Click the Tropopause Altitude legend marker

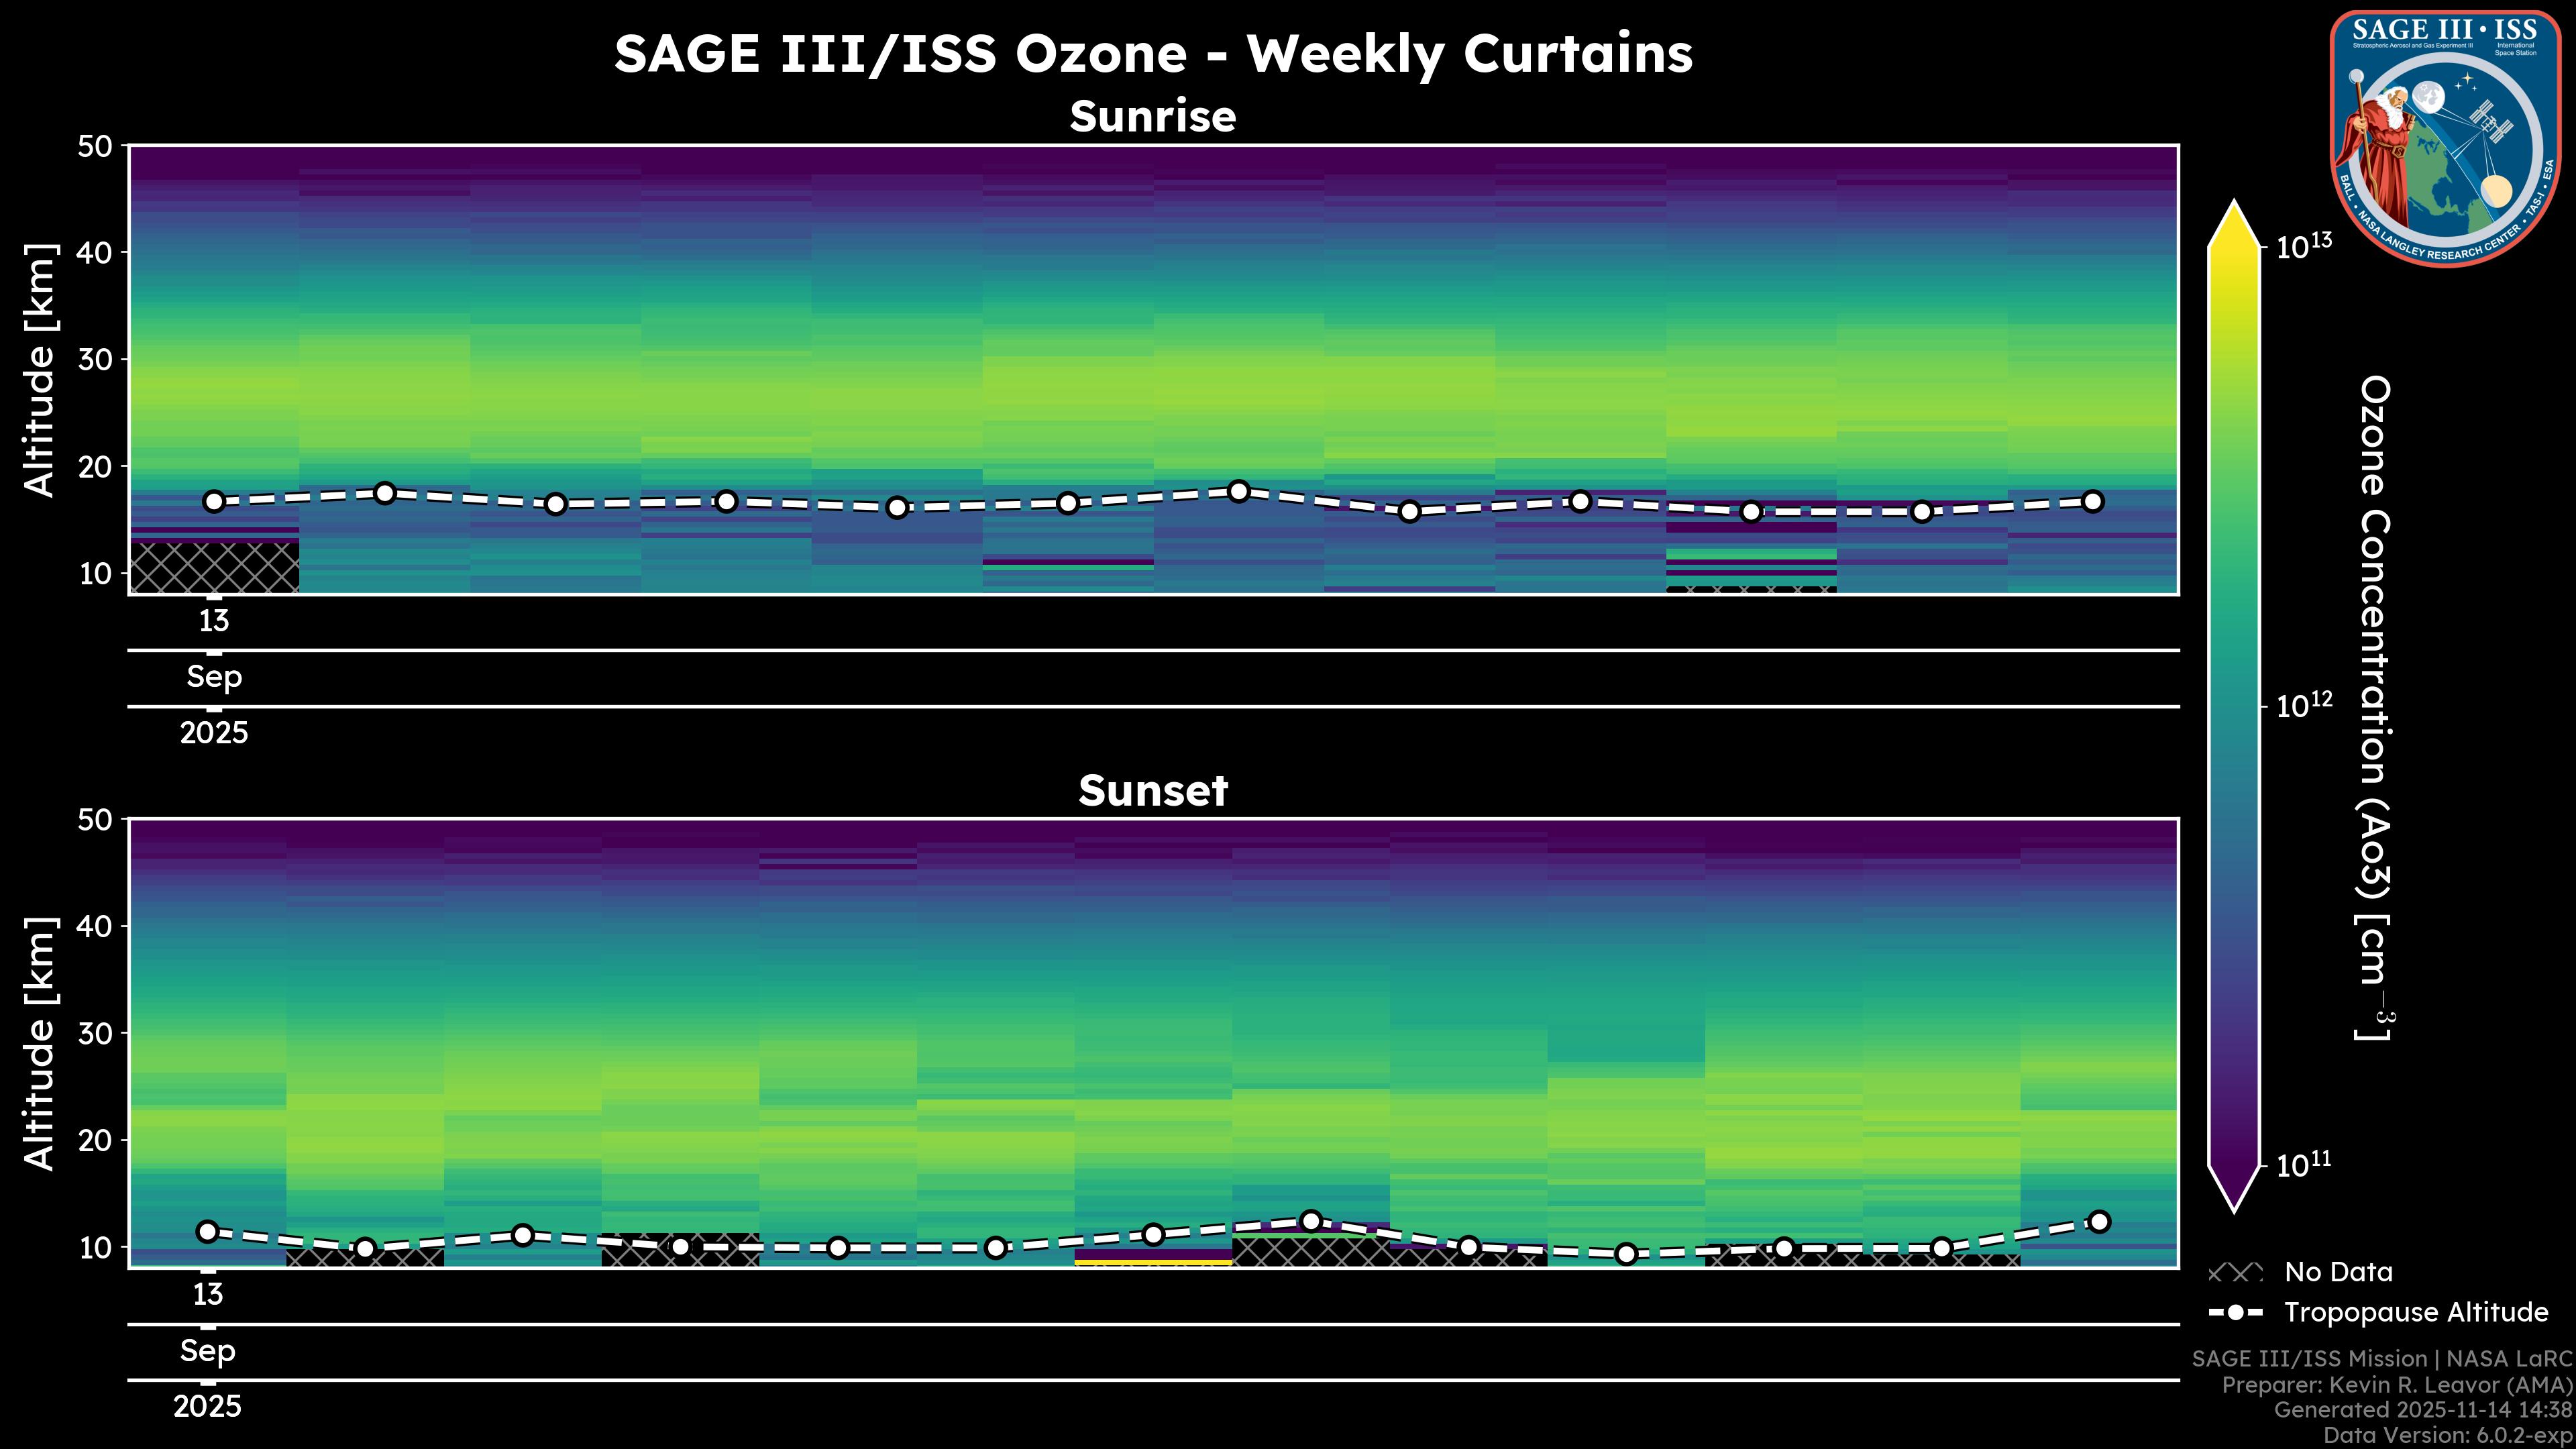2236,1313
